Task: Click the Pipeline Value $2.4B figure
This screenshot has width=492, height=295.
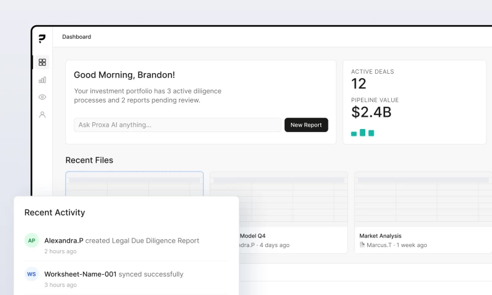Action: click(x=371, y=112)
